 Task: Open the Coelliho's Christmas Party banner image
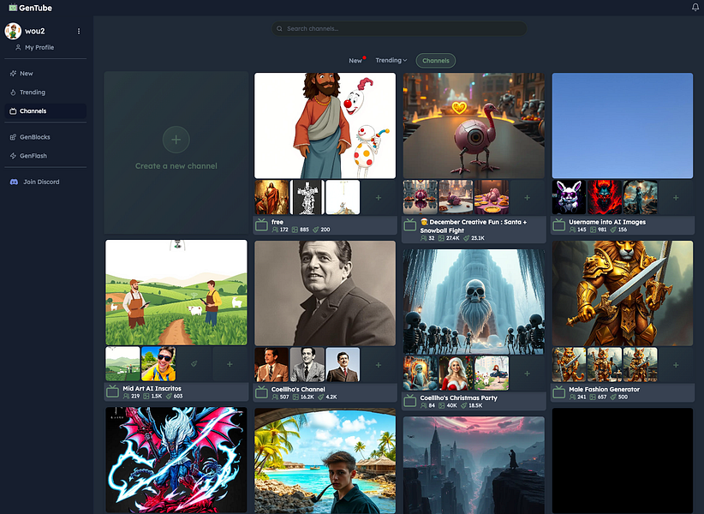coord(474,300)
